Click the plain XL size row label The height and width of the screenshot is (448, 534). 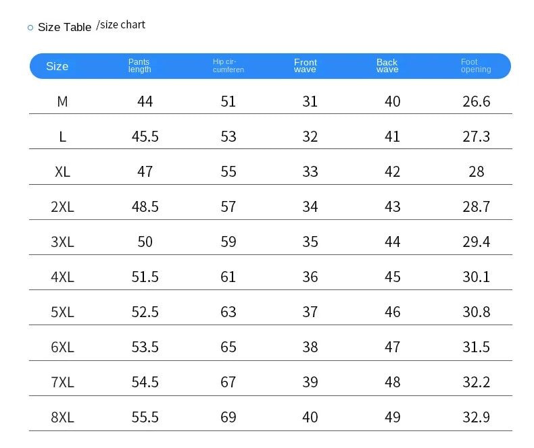(x=62, y=171)
